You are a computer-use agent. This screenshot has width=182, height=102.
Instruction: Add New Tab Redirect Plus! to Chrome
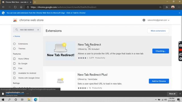pyautogui.click(x=159, y=81)
